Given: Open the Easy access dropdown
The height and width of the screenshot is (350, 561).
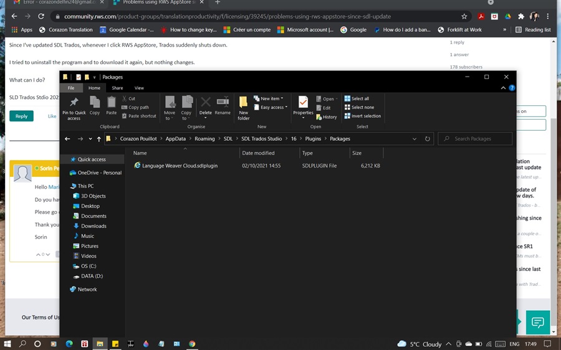Looking at the screenshot, I should click(x=271, y=107).
